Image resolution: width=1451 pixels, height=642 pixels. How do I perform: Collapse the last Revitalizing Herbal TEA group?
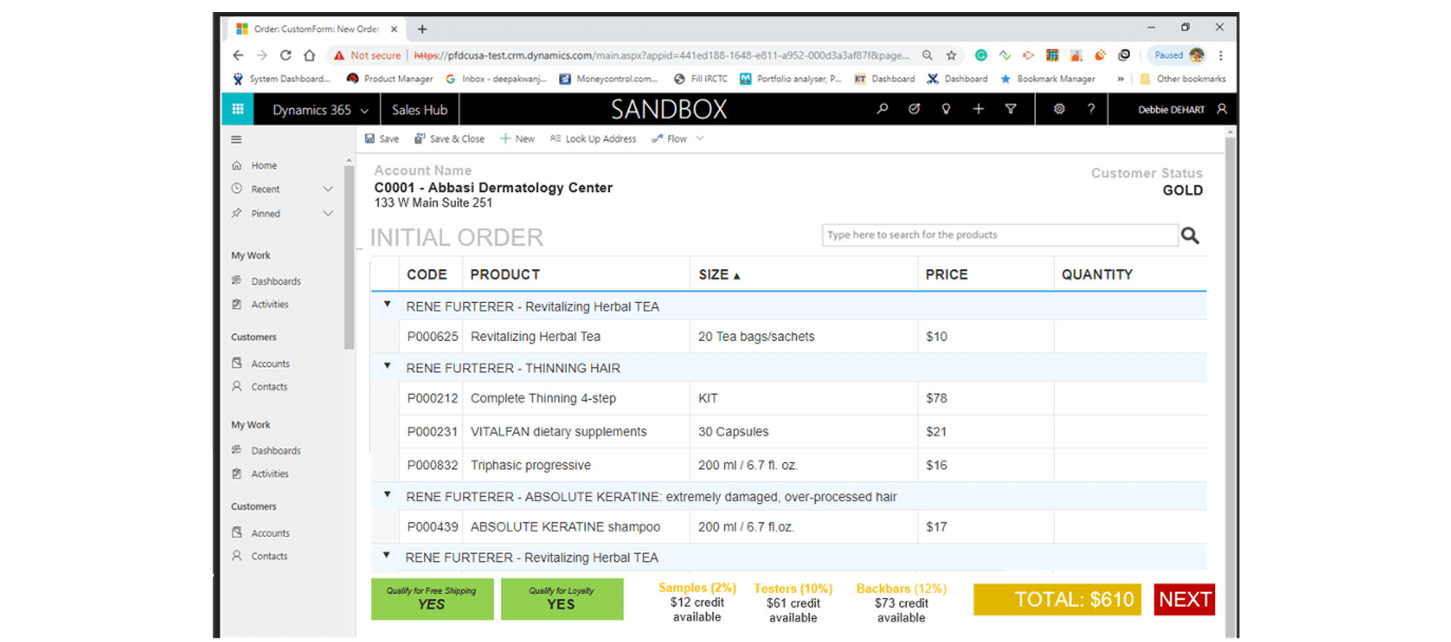click(386, 556)
